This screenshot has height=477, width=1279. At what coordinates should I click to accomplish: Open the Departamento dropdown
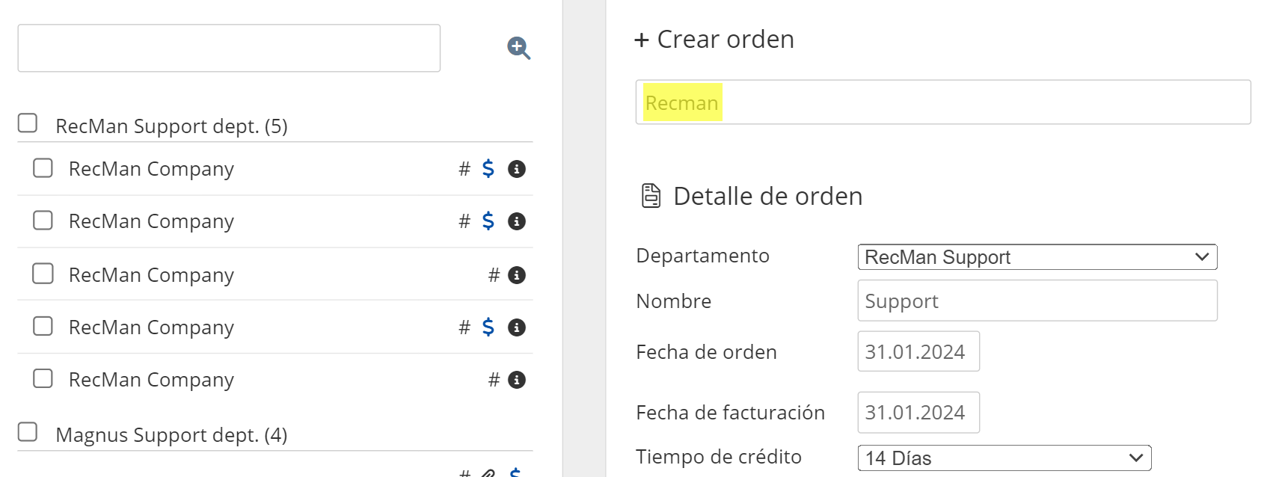coord(1037,257)
